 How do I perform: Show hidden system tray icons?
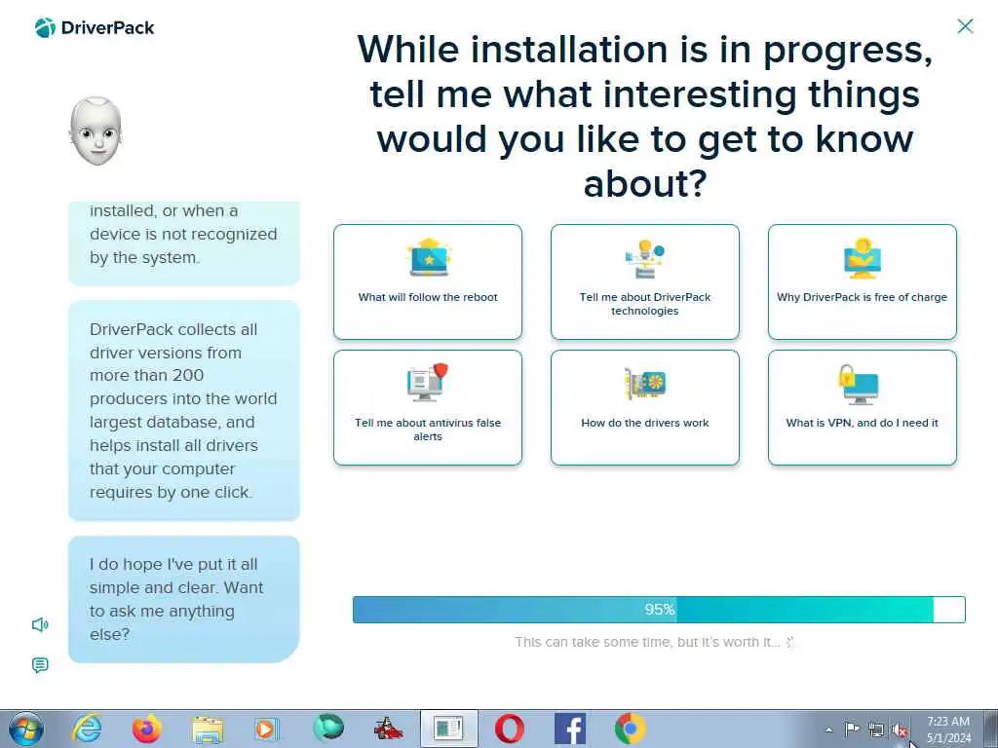point(828,729)
